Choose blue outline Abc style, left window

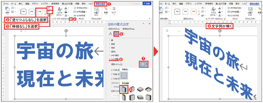click(x=32, y=12)
